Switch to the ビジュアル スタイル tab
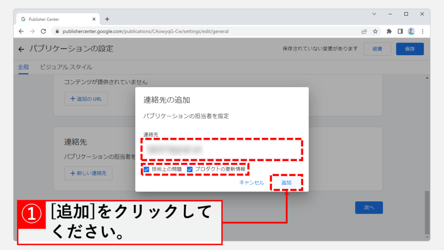Viewport: 444px width, 250px height. 66,67
